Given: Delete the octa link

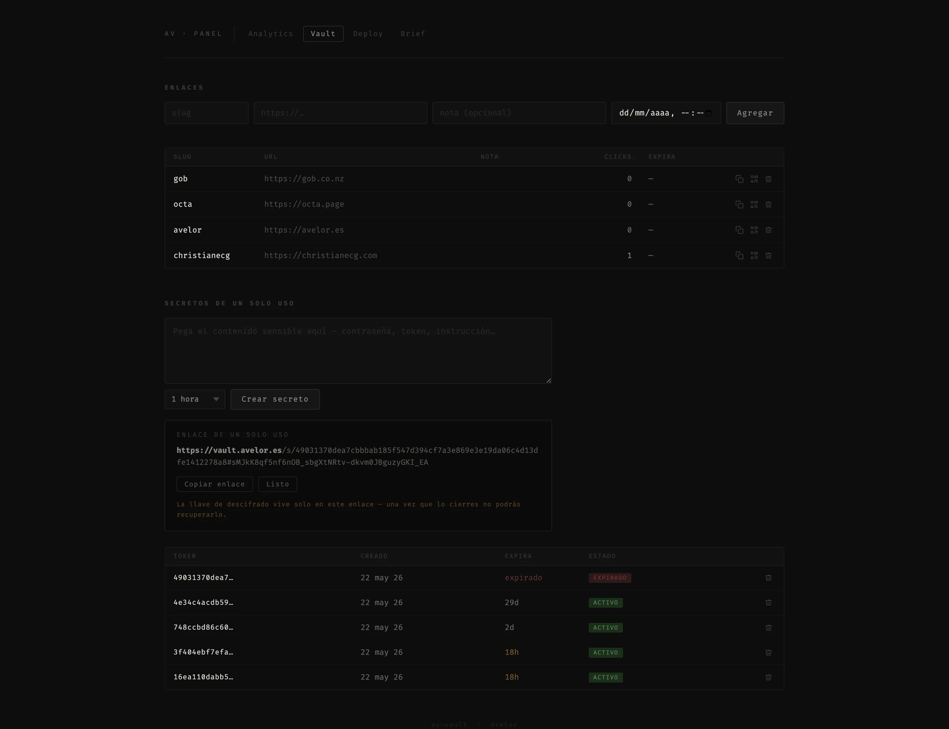Looking at the screenshot, I should pyautogui.click(x=769, y=205).
